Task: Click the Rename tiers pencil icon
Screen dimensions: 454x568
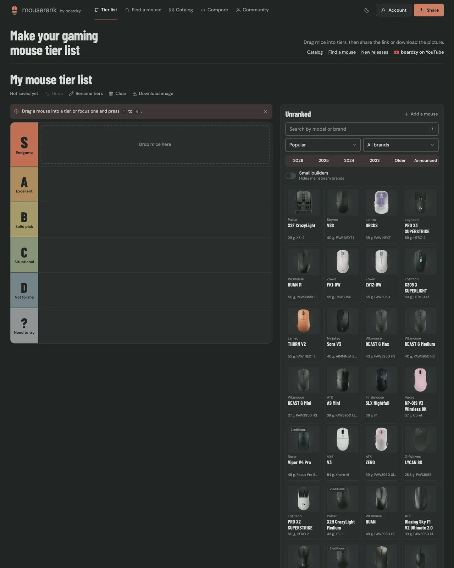Action: point(71,94)
